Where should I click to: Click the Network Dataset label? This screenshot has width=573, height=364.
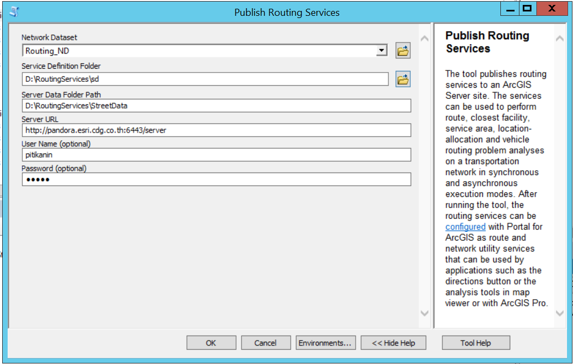[49, 37]
